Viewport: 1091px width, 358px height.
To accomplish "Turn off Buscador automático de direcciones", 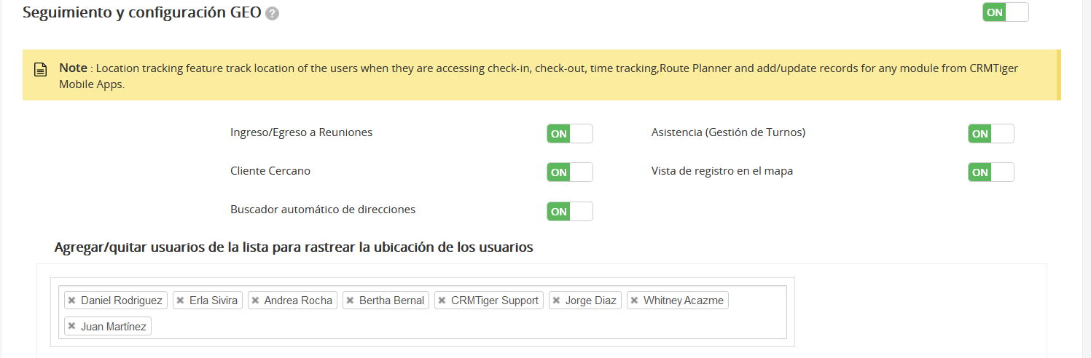I will point(569,212).
